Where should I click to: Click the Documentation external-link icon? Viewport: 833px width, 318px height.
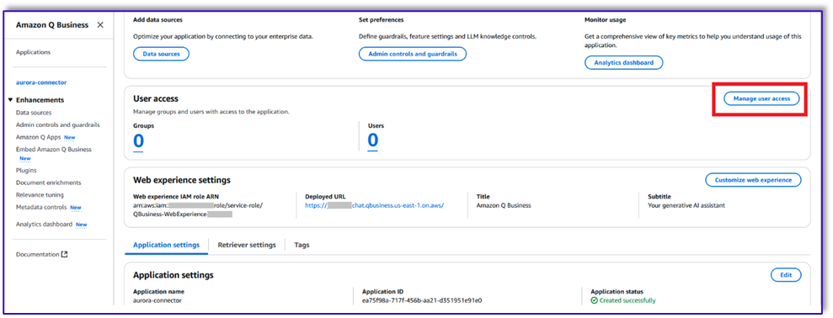click(x=65, y=254)
